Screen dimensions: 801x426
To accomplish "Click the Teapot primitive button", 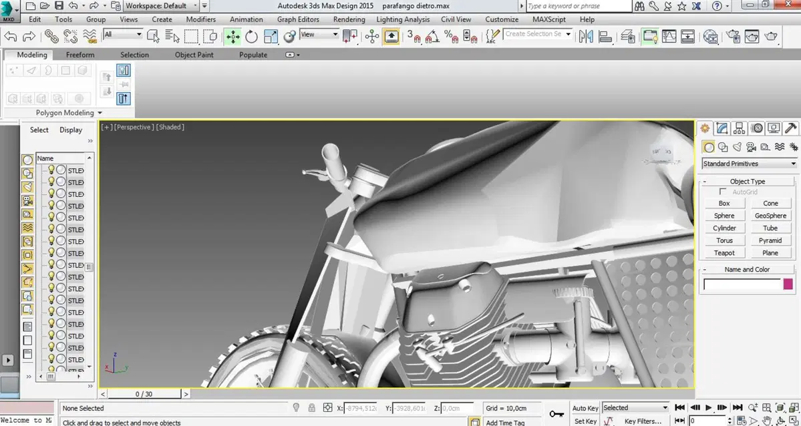I will click(724, 253).
